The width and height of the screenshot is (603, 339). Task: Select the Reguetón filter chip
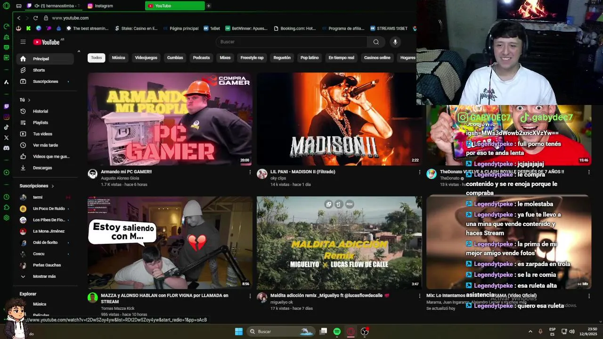coord(282,58)
